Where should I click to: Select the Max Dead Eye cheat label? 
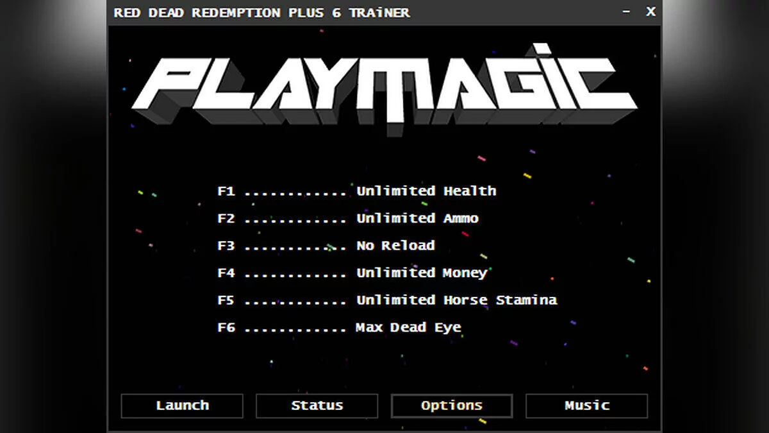[x=408, y=327]
